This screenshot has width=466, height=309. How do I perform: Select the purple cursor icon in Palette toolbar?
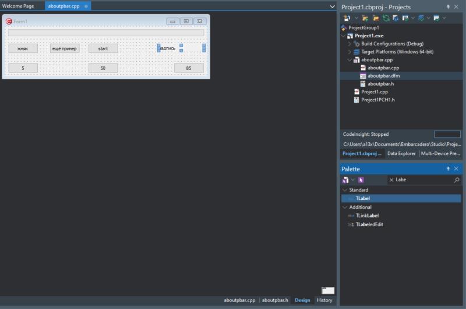coord(361,180)
